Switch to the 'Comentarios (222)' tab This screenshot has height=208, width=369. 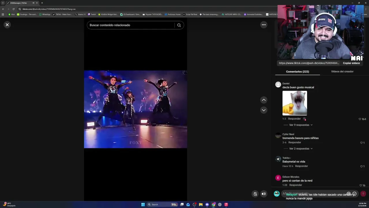coord(298,72)
